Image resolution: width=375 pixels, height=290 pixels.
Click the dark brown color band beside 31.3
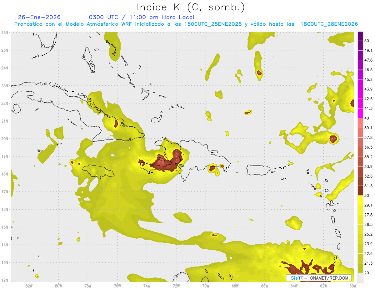click(360, 191)
